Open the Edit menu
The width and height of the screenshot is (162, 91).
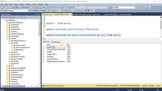[x=6, y=5]
